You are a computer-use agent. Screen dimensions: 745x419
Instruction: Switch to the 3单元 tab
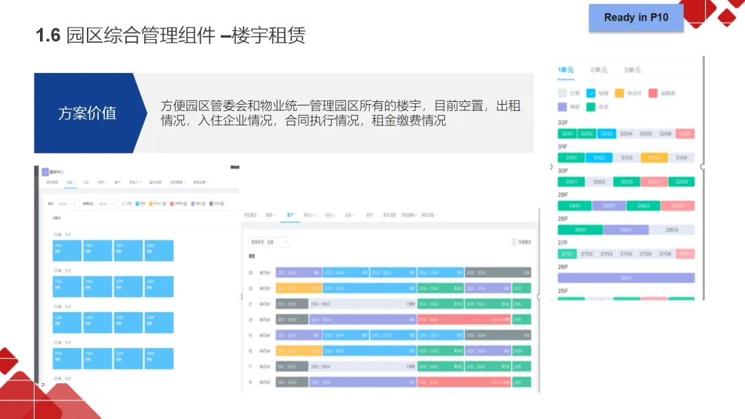632,70
